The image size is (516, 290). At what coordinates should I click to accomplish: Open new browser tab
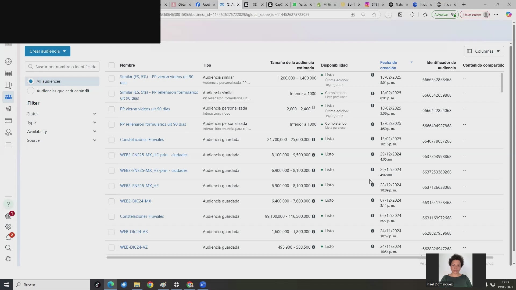(464, 5)
